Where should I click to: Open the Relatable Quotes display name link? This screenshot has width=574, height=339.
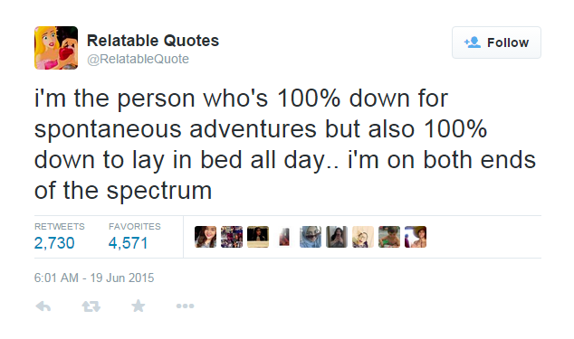153,41
